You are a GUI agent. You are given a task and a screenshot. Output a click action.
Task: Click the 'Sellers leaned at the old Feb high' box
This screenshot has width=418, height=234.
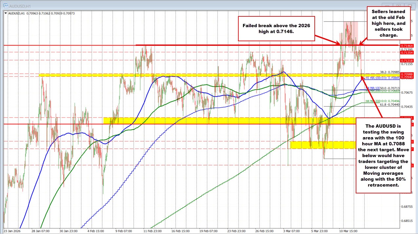click(389, 23)
